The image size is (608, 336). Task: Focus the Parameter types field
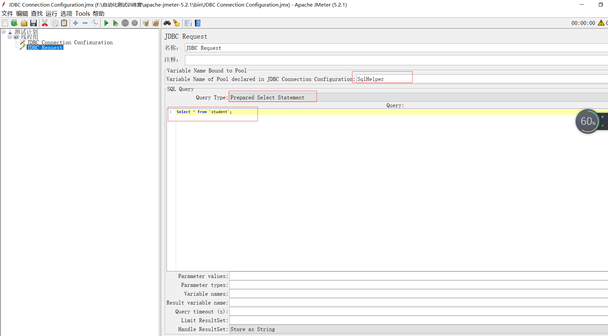pos(418,285)
